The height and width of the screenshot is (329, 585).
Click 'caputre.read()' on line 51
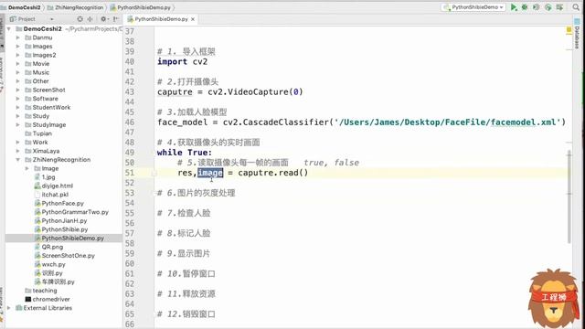pyautogui.click(x=273, y=173)
